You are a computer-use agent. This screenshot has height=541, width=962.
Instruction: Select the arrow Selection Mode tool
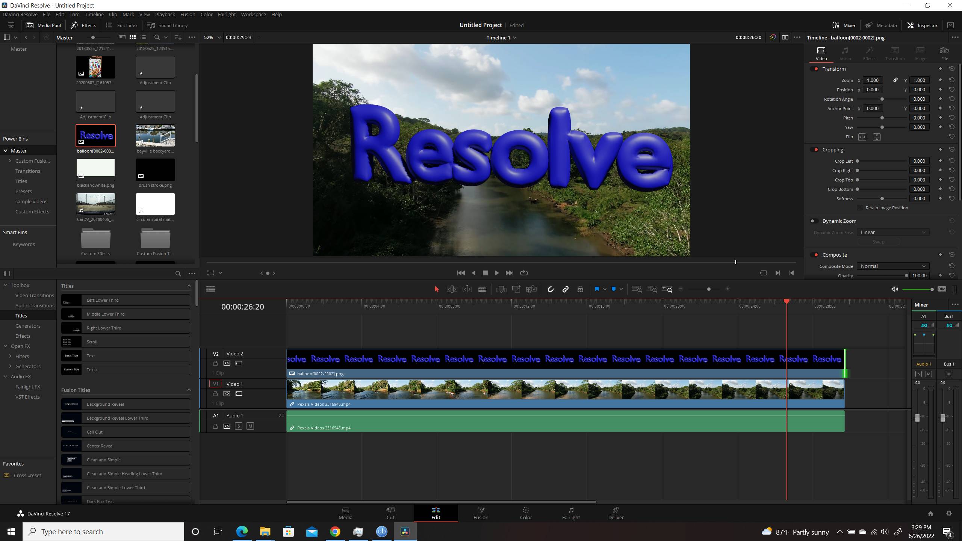pyautogui.click(x=436, y=289)
